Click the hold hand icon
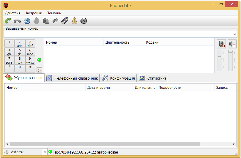This screenshot has height=158, width=241. [x=36, y=21]
